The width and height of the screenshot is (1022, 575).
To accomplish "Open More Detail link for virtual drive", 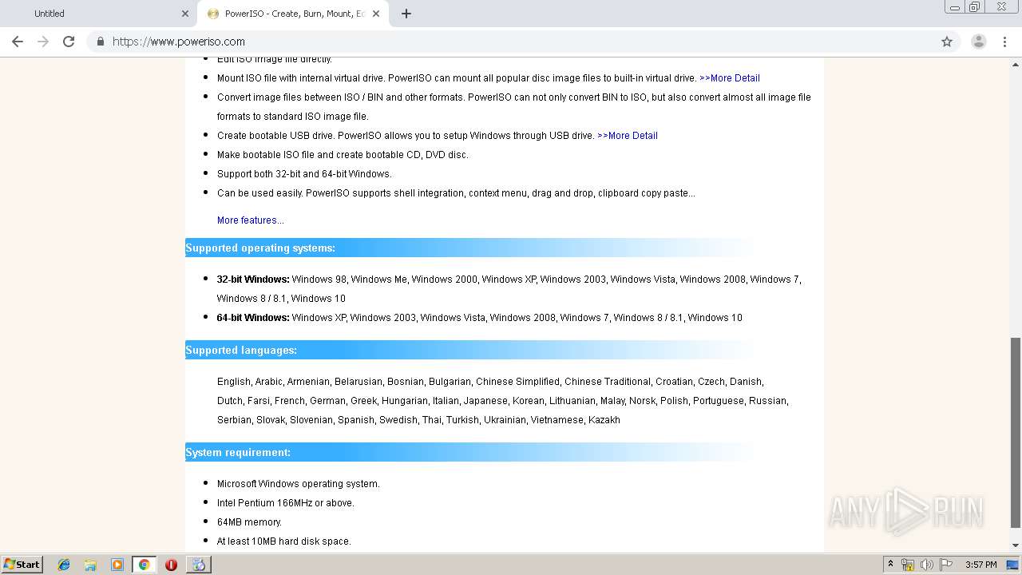I will (x=730, y=78).
